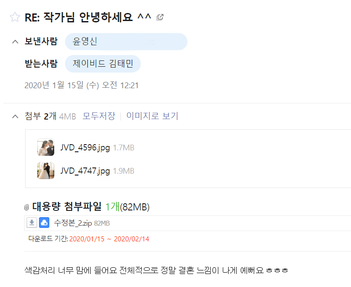Click the sent date 2020년 1월 15일
Image resolution: width=351 pixels, height=287 pixels.
[x=81, y=85]
